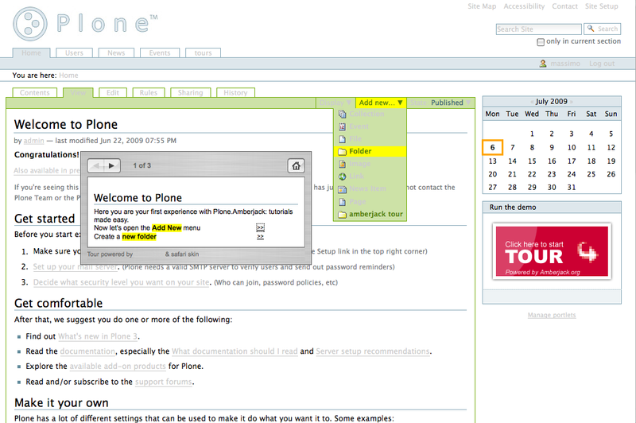Image resolution: width=636 pixels, height=423 pixels.
Task: Click the Event icon in Add new menu
Action: [343, 126]
